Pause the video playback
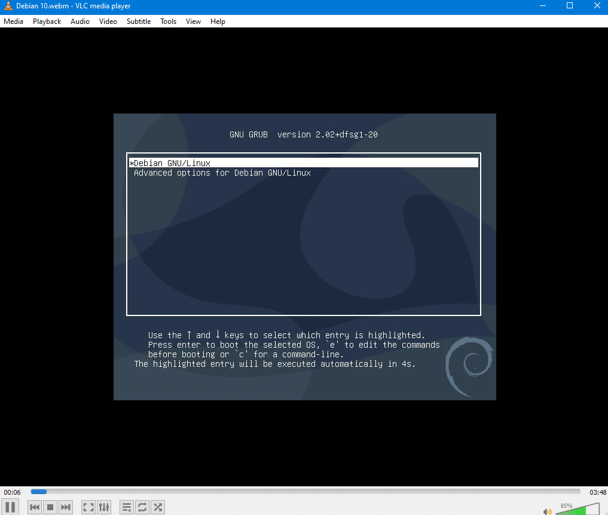 click(11, 507)
